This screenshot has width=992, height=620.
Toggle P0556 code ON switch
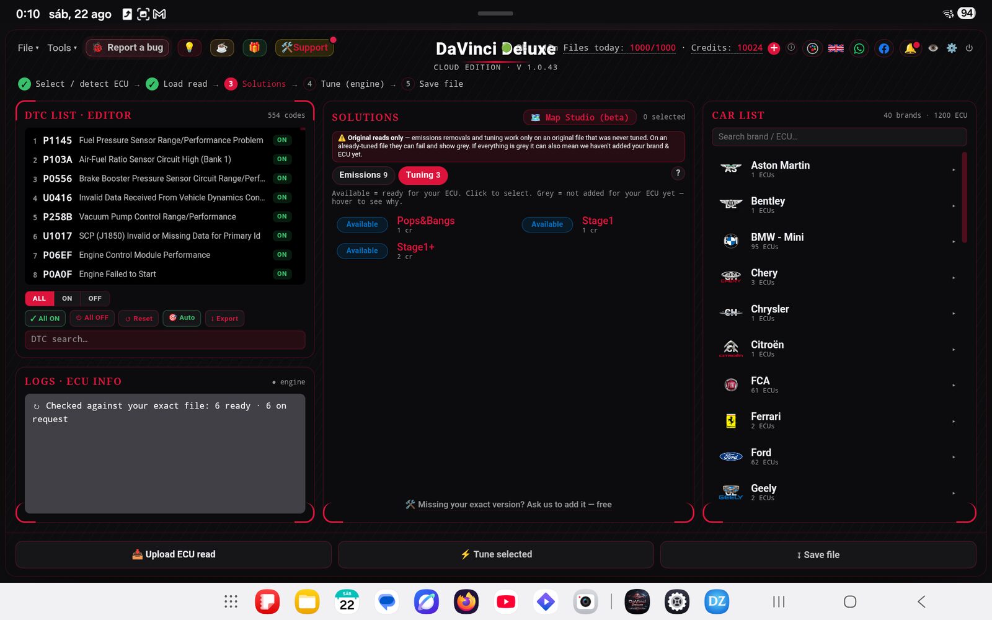(x=282, y=179)
